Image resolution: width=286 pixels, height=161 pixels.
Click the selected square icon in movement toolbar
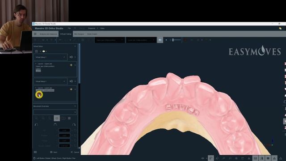pyautogui.click(x=57, y=118)
